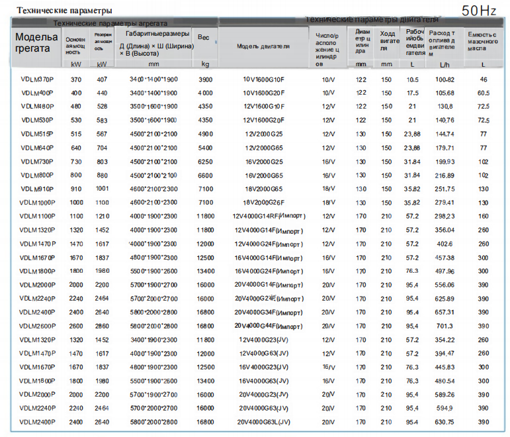The width and height of the screenshot is (510, 437).
Task: Click the Технические параметры title
Action: point(64,11)
